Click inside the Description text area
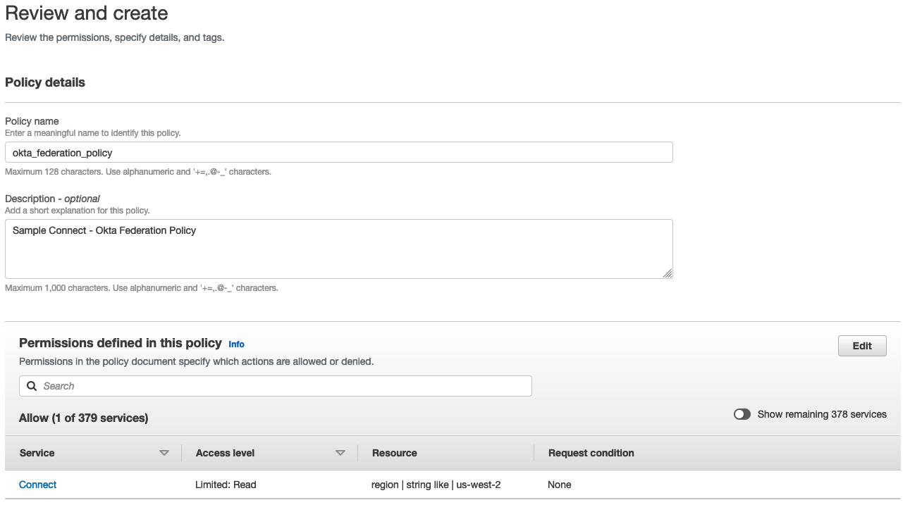910x505 pixels. (338, 249)
